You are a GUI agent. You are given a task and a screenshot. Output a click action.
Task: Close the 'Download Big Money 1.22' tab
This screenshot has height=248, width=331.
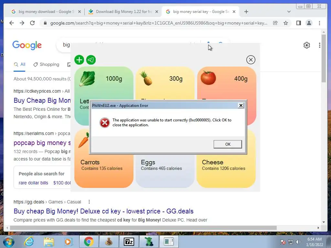point(157,12)
